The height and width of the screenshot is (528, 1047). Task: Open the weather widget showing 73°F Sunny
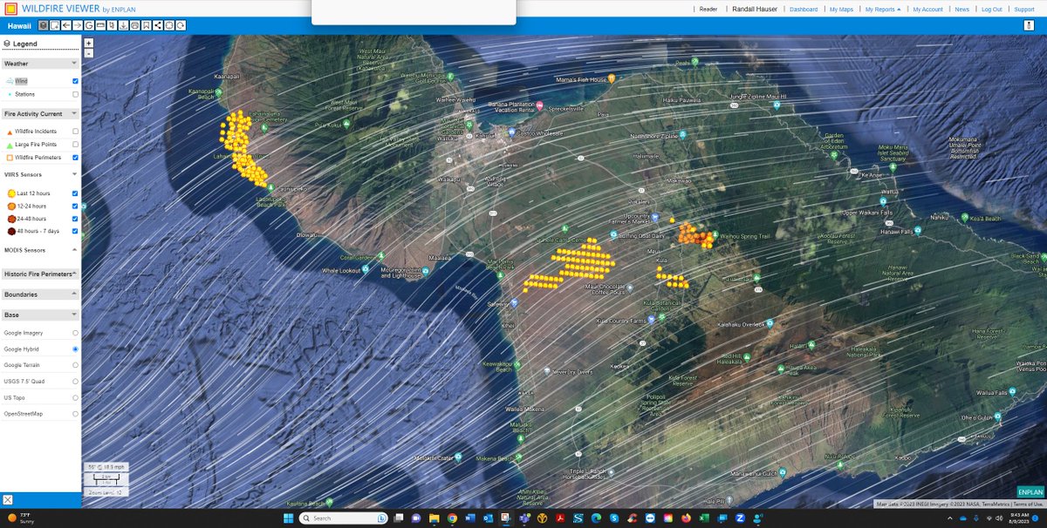point(23,518)
